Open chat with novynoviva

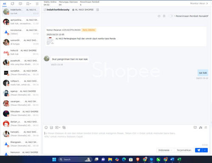point(21,32)
